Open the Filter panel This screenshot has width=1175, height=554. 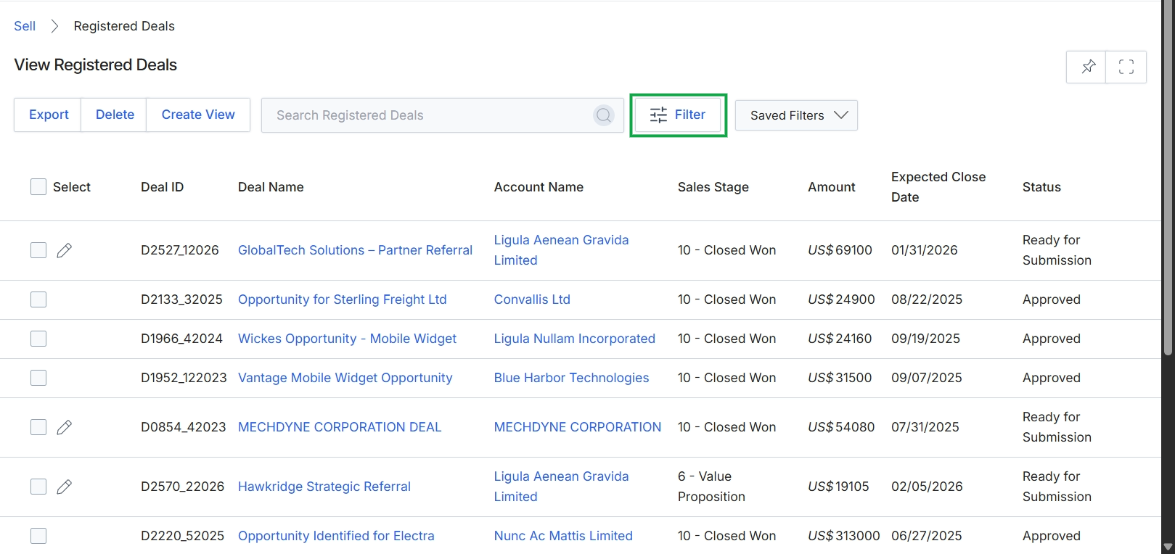(678, 115)
